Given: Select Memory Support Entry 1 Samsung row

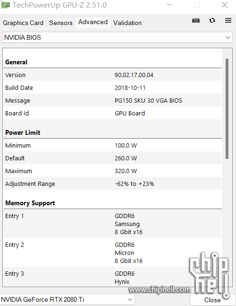Looking at the screenshot, I should point(112,224).
